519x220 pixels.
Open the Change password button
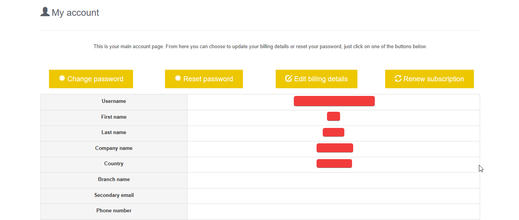coord(91,79)
